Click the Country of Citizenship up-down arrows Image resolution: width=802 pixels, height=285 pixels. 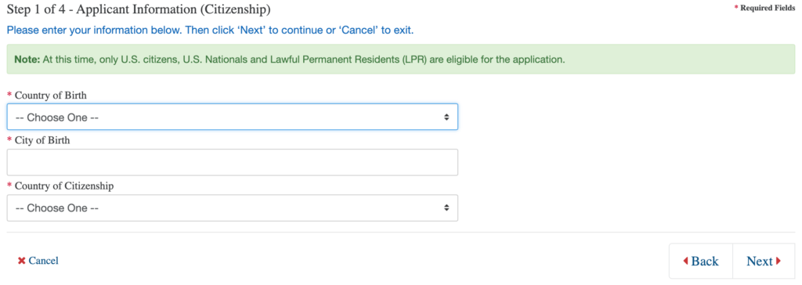446,208
